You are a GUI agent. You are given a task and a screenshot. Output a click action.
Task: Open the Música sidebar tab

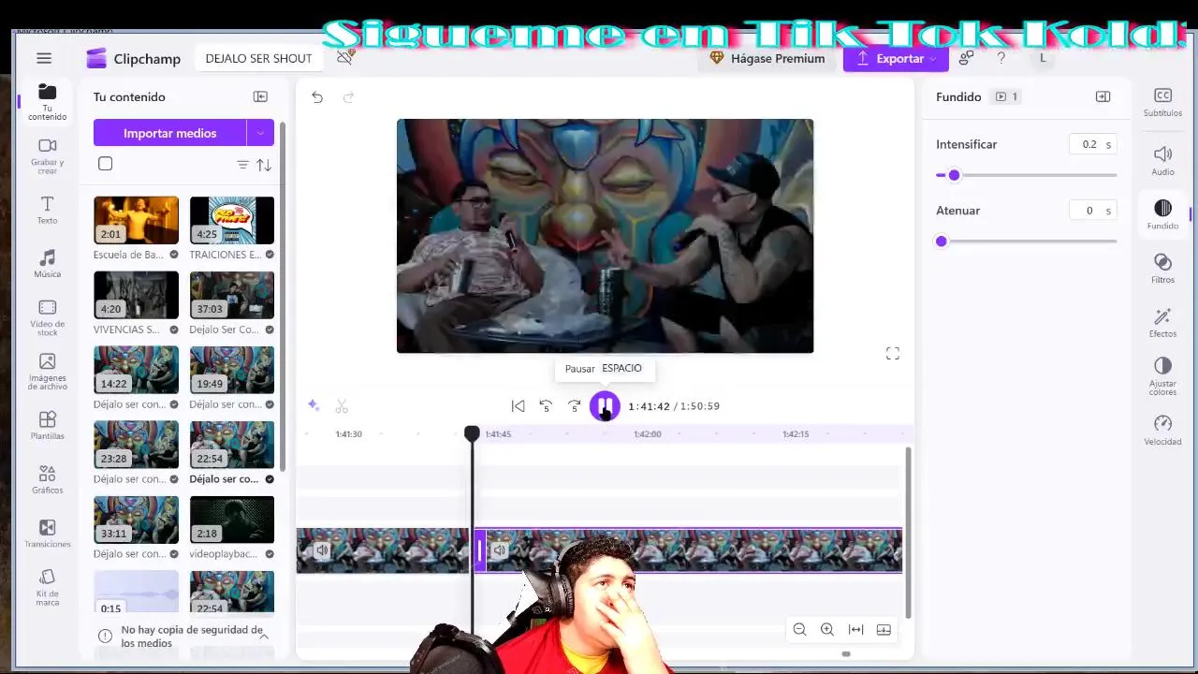tap(47, 263)
